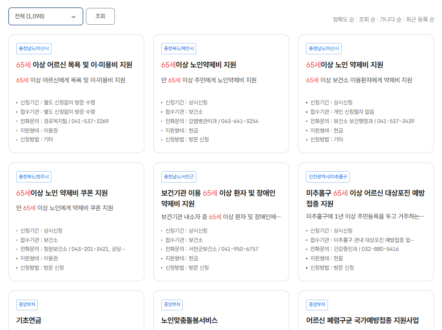Screen dimensions: 442x330
Task: Click 접수기관 : 미추홀구 관내 대상포진 예방접종 line
Action: 362,240
